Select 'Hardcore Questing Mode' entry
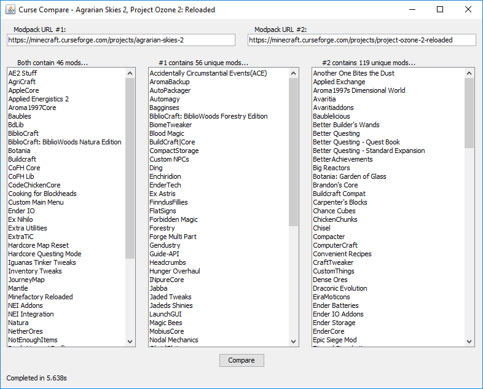The width and height of the screenshot is (483, 389). 45,254
